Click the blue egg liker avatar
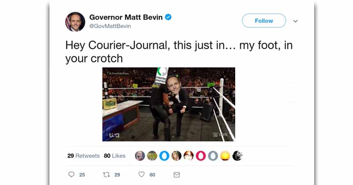 pos(164,156)
